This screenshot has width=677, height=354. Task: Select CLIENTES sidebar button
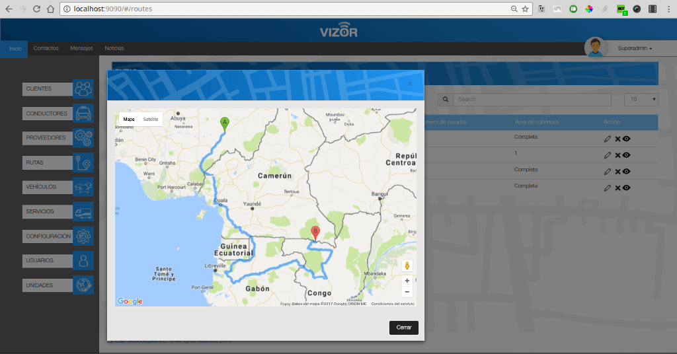(48, 88)
